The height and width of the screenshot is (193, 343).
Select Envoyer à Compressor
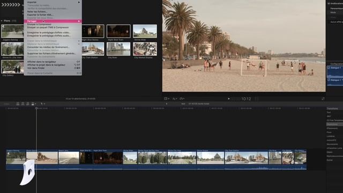pyautogui.click(x=53, y=24)
